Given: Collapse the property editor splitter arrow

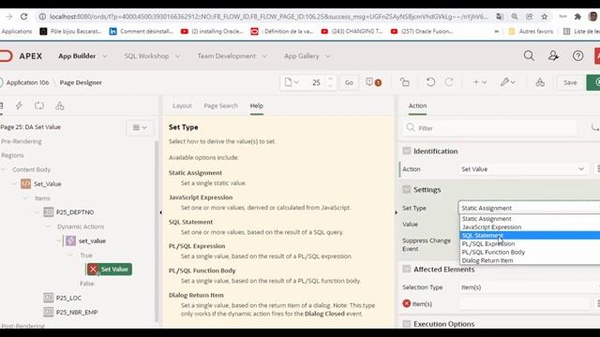Looking at the screenshot, I should click(x=396, y=212).
